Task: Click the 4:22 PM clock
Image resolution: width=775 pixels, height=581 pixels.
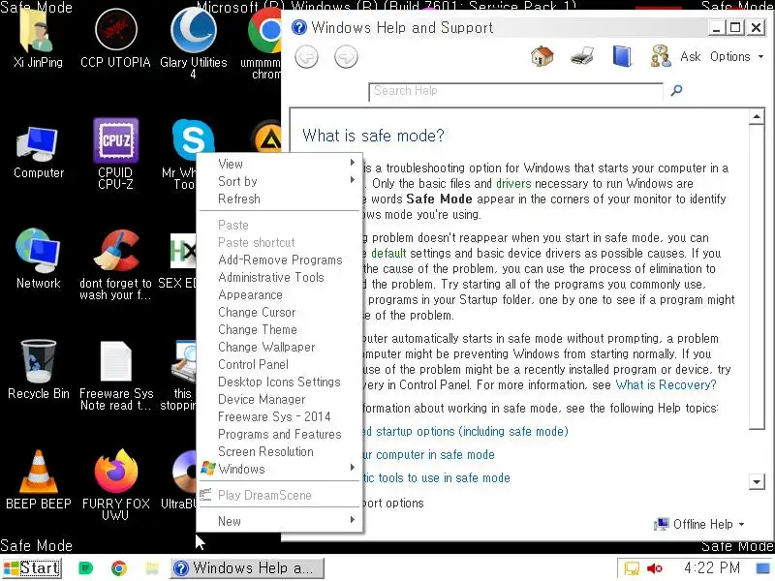Action: 712,568
